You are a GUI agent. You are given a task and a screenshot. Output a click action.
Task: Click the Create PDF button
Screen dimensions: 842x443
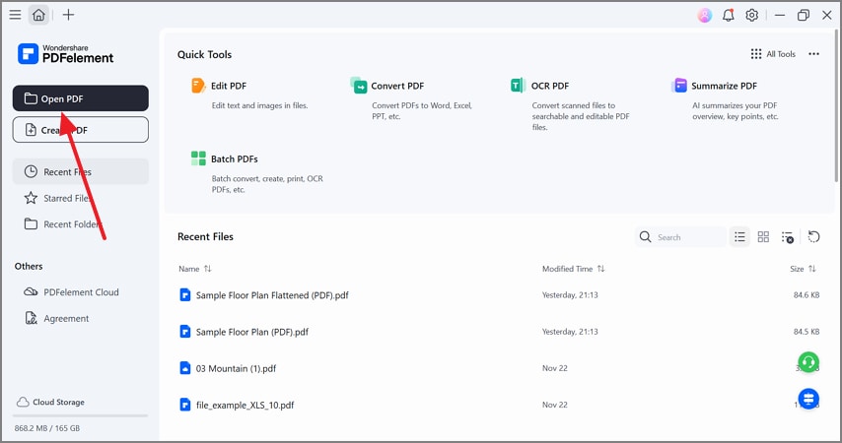coord(81,130)
